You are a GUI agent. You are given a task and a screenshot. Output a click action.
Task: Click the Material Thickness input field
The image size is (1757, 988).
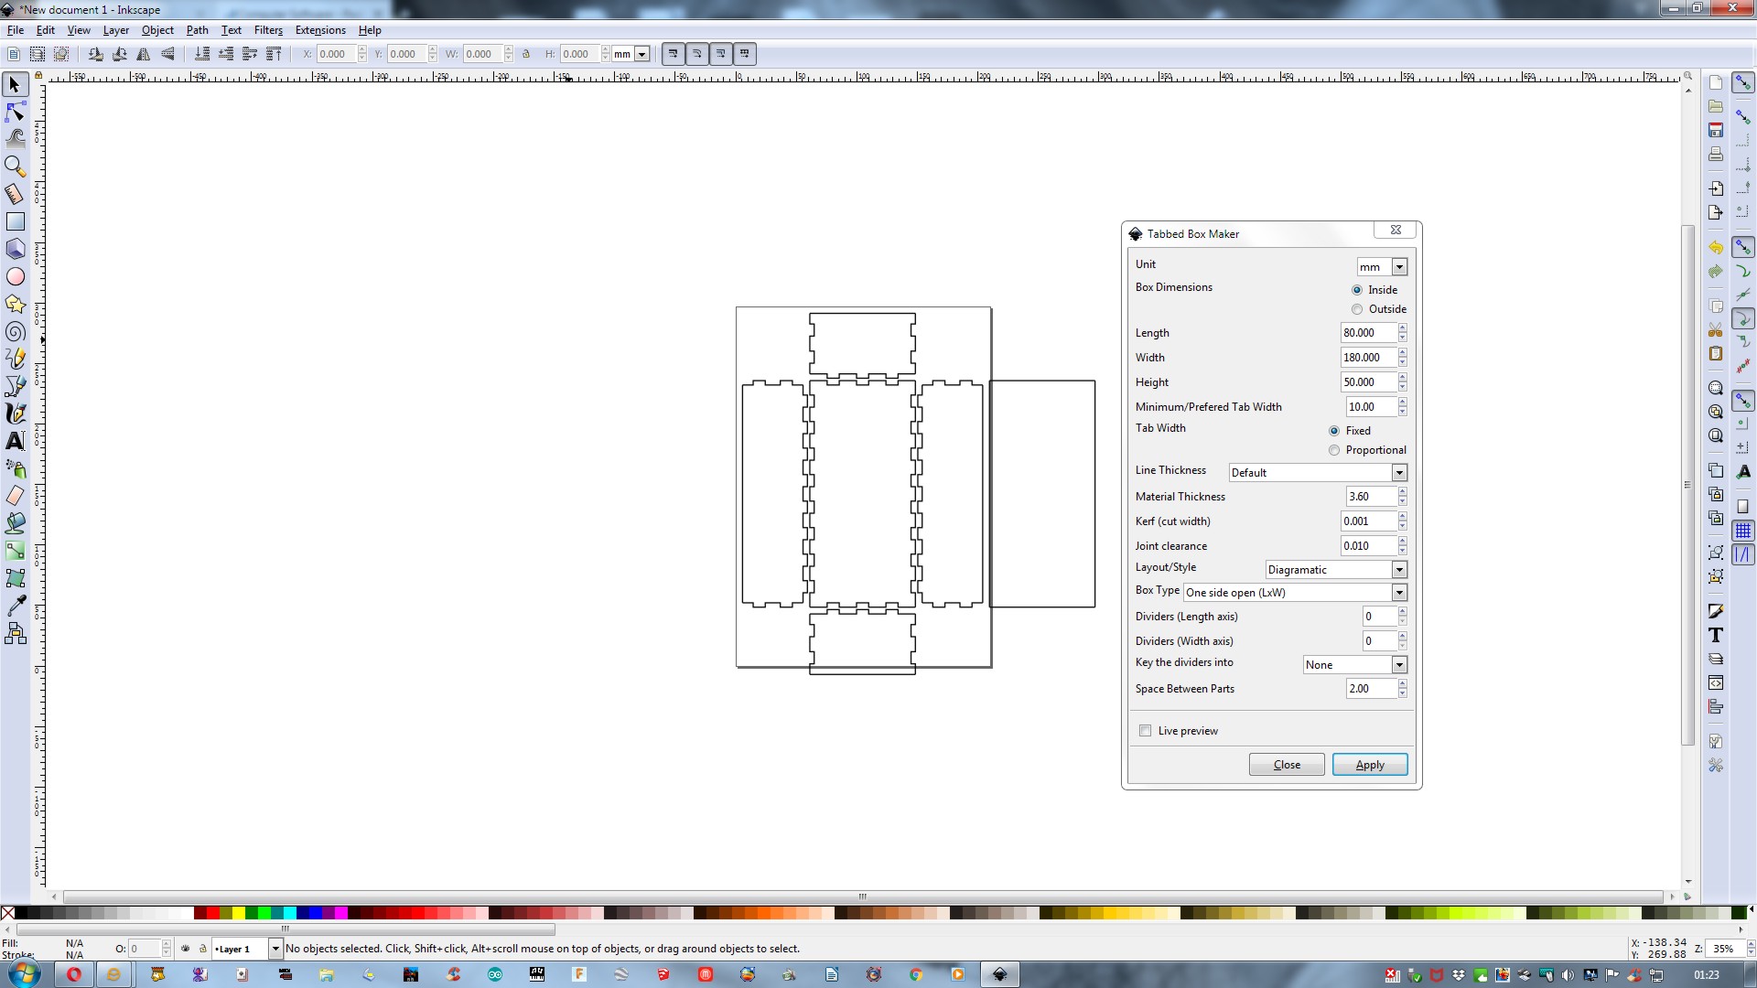(x=1370, y=497)
